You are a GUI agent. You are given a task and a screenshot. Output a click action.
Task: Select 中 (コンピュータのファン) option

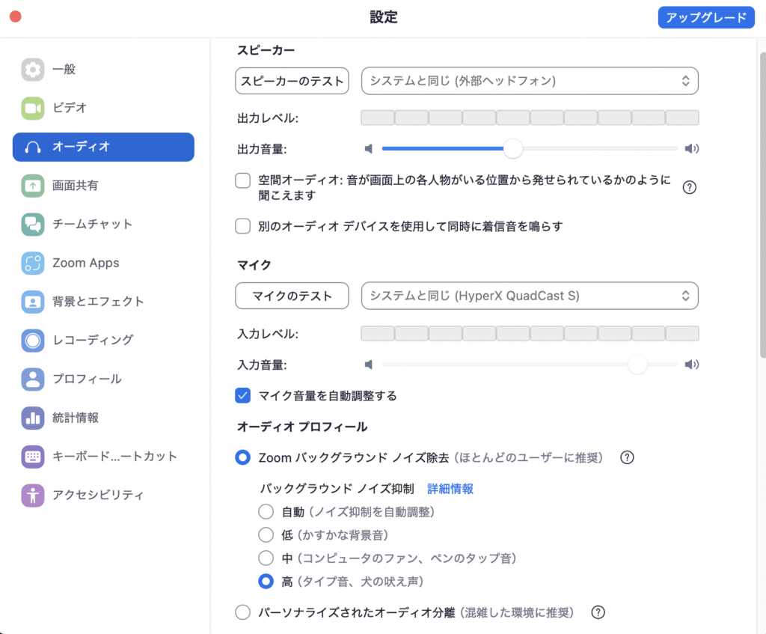tap(266, 558)
